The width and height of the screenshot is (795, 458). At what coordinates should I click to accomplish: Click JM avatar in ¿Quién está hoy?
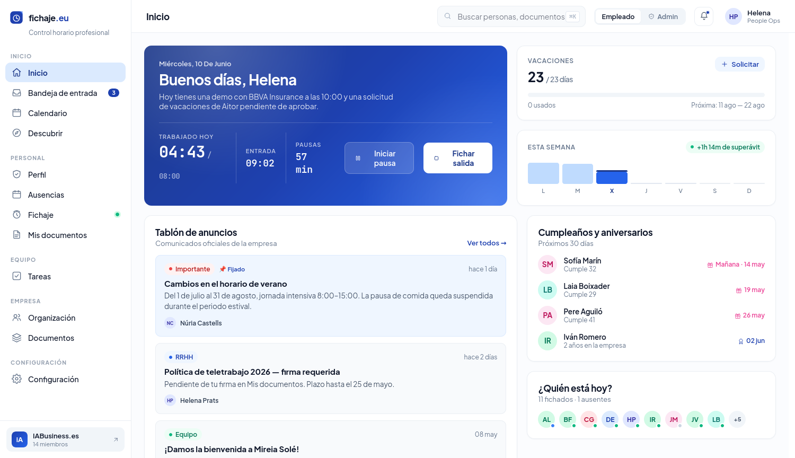(x=674, y=419)
